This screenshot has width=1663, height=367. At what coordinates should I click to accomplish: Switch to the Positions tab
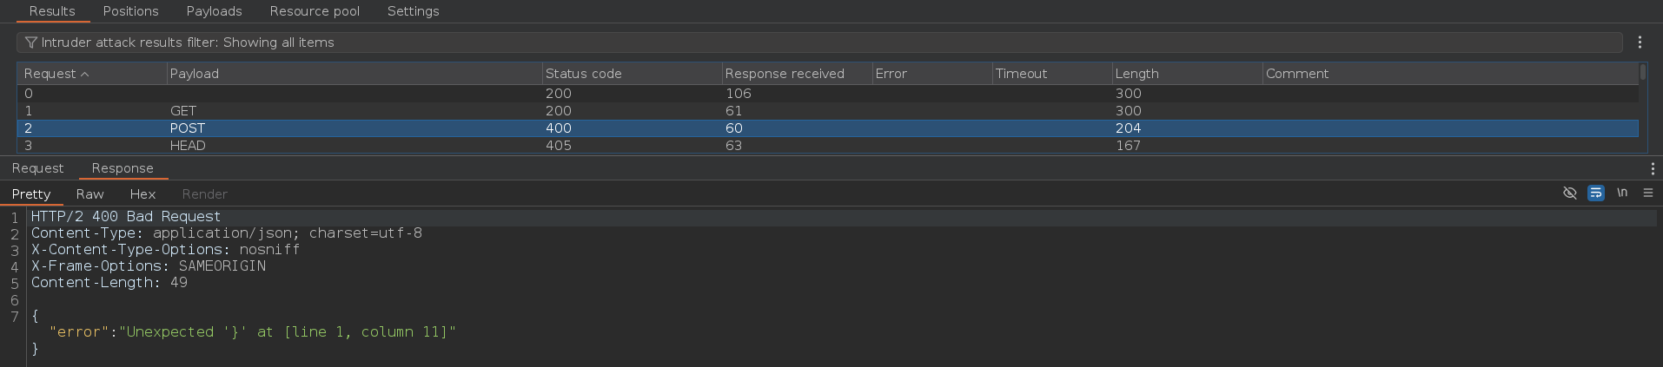pos(130,11)
